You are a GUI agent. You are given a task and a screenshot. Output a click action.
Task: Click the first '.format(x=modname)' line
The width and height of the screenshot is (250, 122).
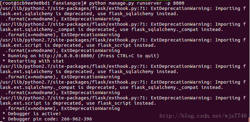pyautogui.click(x=62, y=19)
